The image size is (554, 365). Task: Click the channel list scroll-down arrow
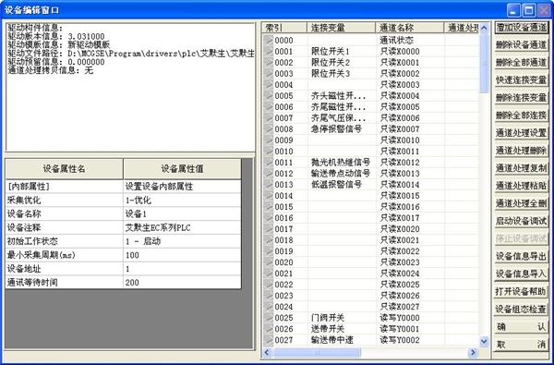(x=484, y=342)
